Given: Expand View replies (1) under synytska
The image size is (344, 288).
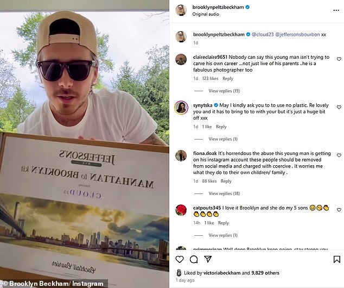Looking at the screenshot, I should click(223, 139).
